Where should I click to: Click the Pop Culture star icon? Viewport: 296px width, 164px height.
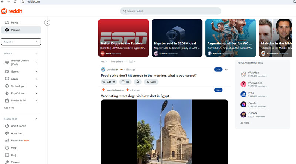click(x=7, y=93)
